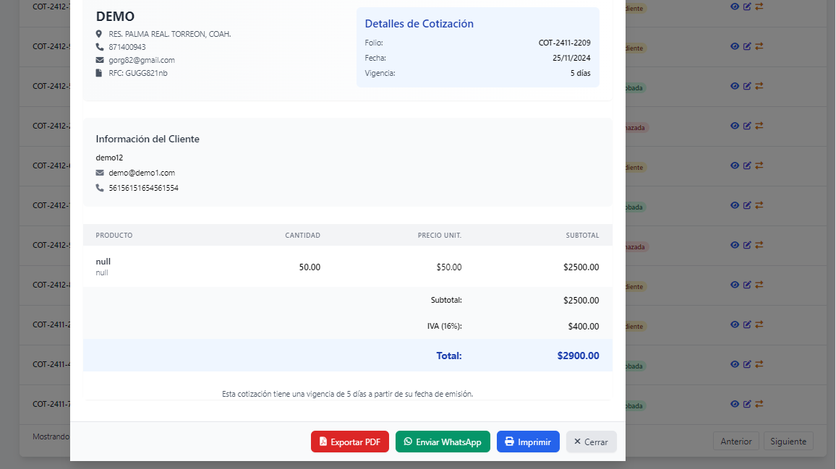Click the folio number COT-2411-2209
836x469 pixels.
564,43
